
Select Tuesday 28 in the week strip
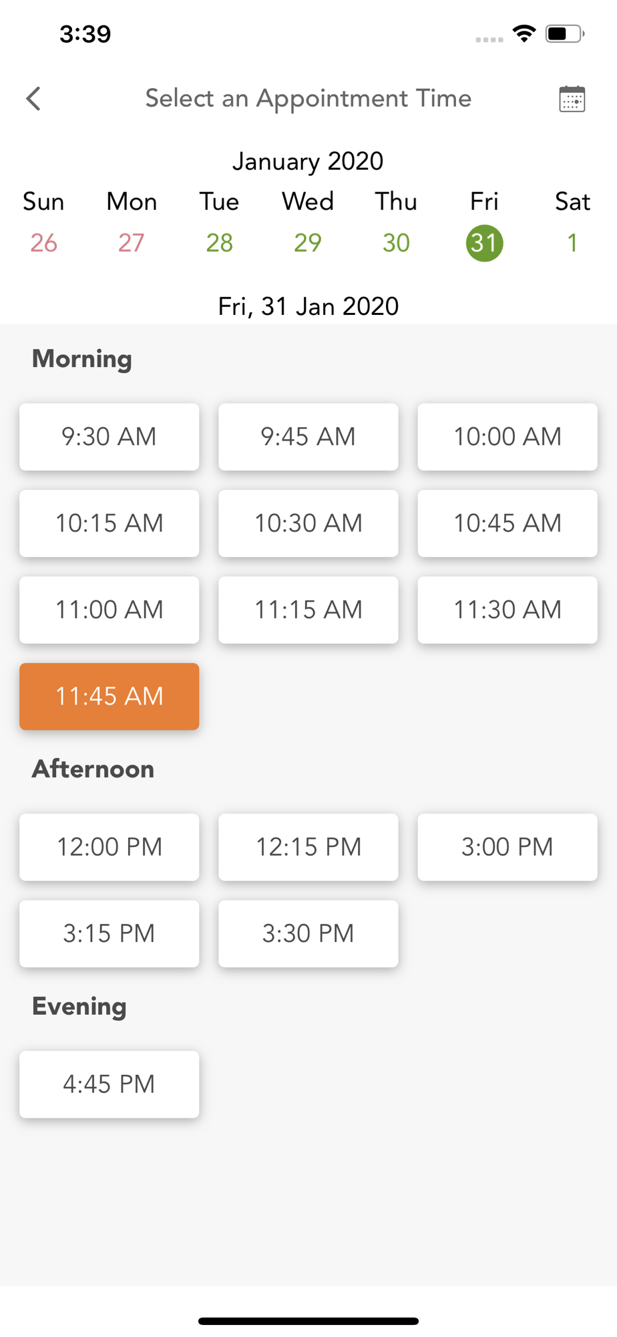click(x=219, y=243)
